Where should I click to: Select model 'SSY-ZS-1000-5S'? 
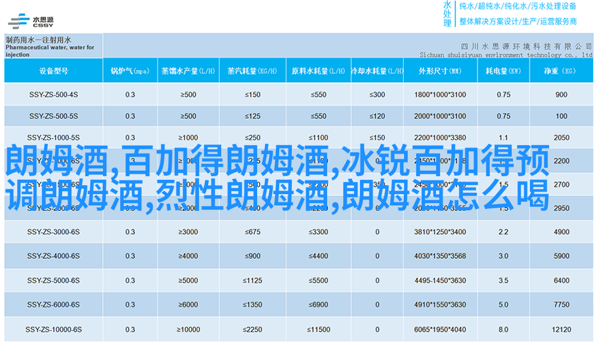(x=53, y=137)
